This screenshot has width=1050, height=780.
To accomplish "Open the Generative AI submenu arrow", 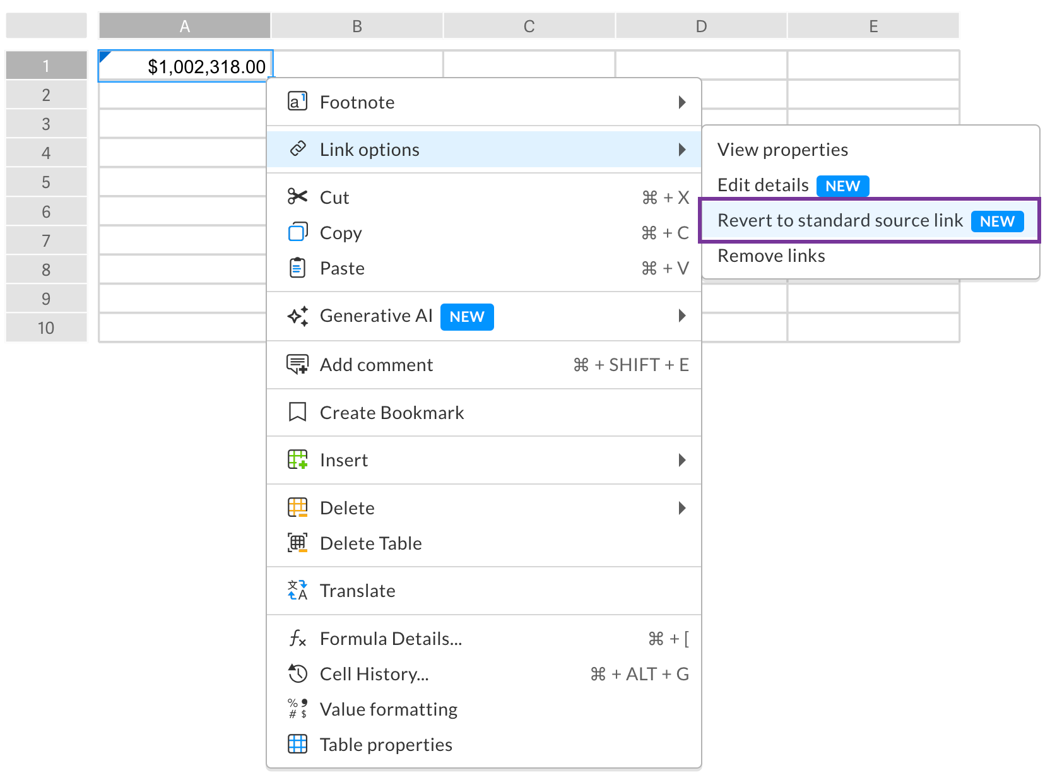I will 681,316.
